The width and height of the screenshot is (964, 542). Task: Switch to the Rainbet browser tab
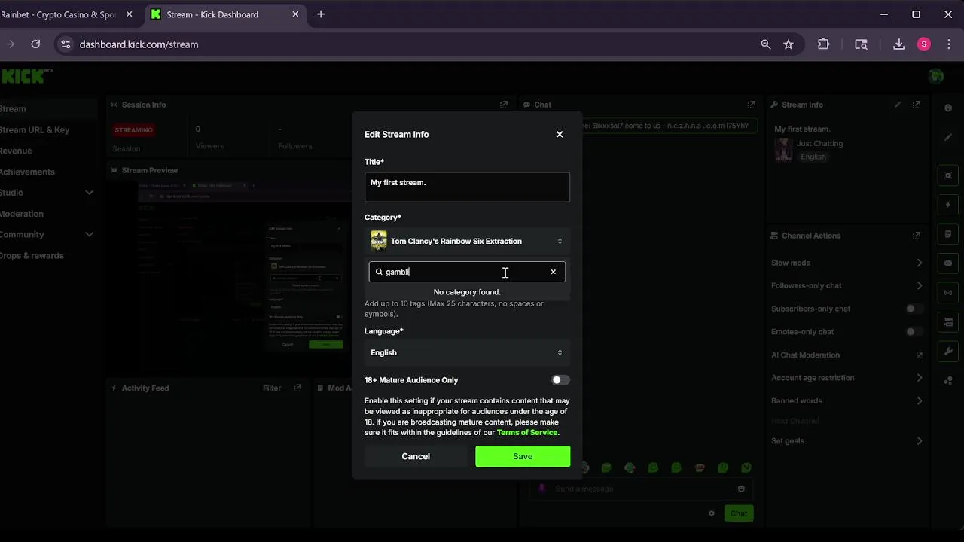[66, 14]
